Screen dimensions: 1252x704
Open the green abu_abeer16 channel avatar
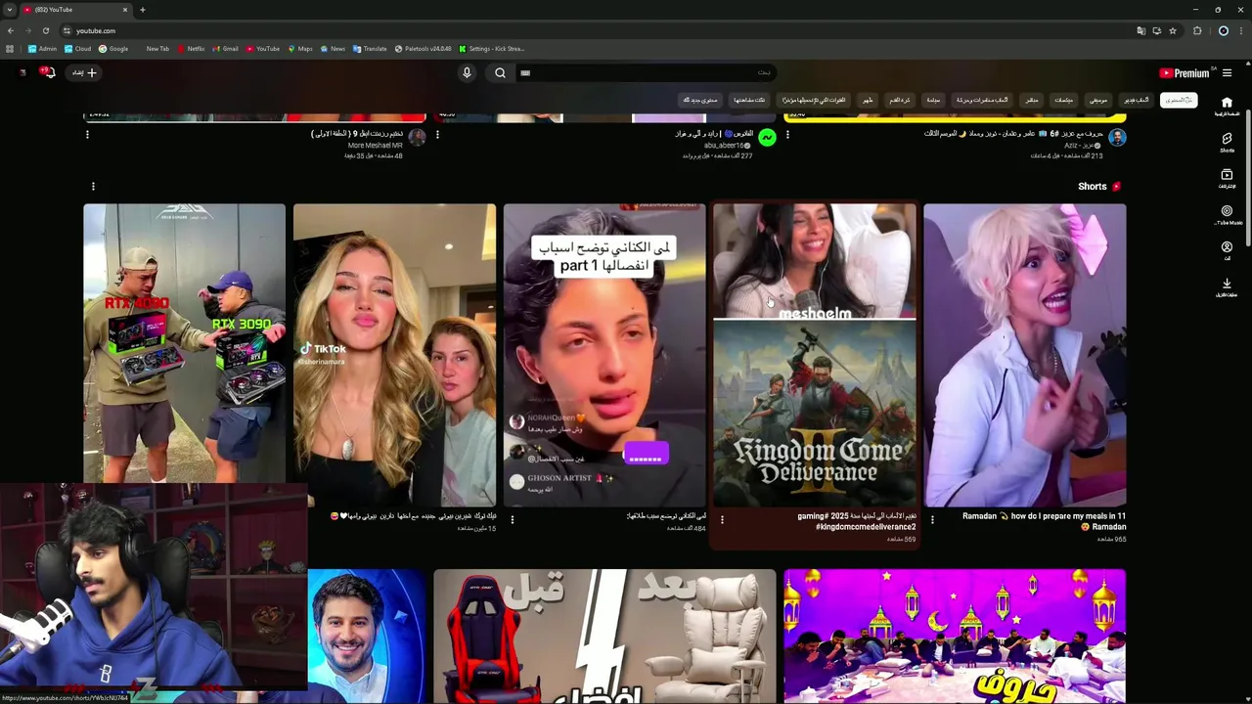pos(767,138)
